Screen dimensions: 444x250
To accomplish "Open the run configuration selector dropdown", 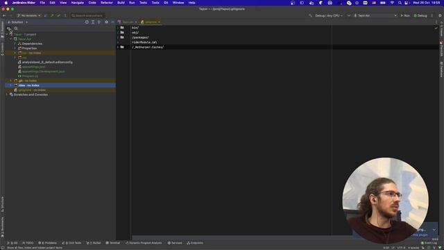I will 375,15.
